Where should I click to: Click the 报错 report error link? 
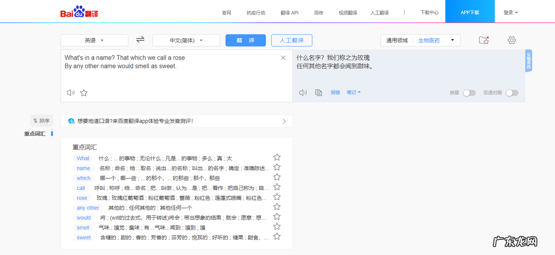coord(335,92)
